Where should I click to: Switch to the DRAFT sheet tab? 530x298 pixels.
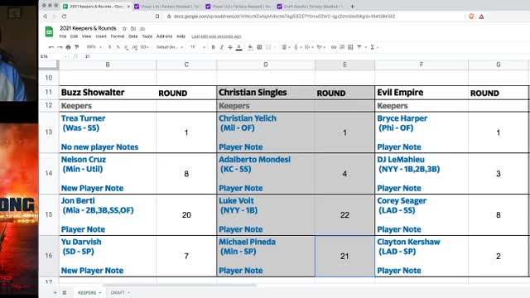click(x=119, y=292)
